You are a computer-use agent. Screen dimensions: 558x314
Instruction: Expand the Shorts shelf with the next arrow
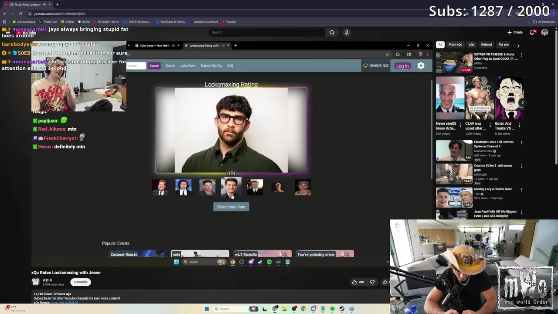point(522,102)
